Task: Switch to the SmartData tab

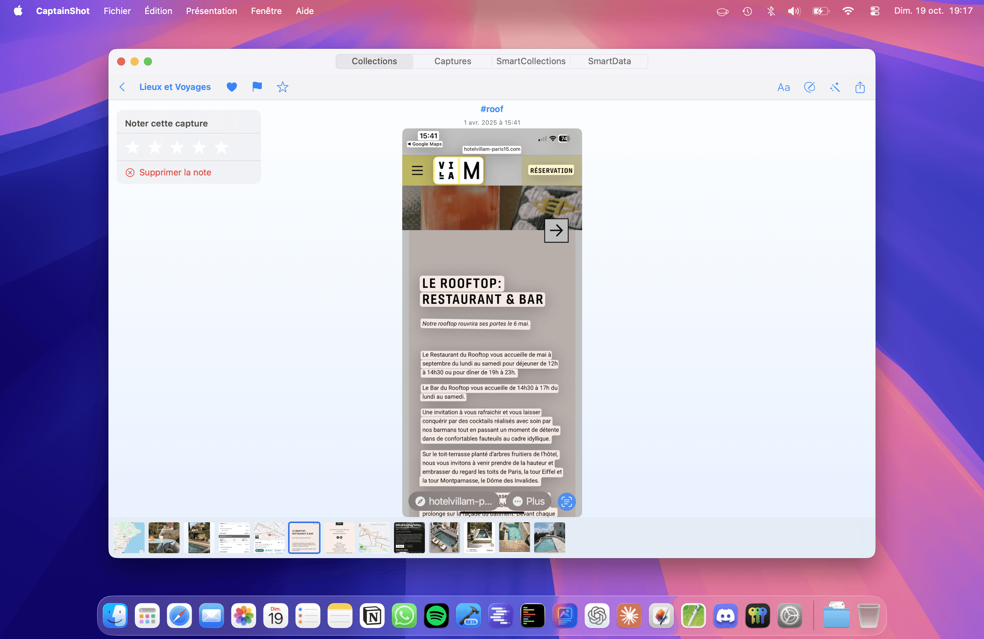Action: [x=609, y=61]
